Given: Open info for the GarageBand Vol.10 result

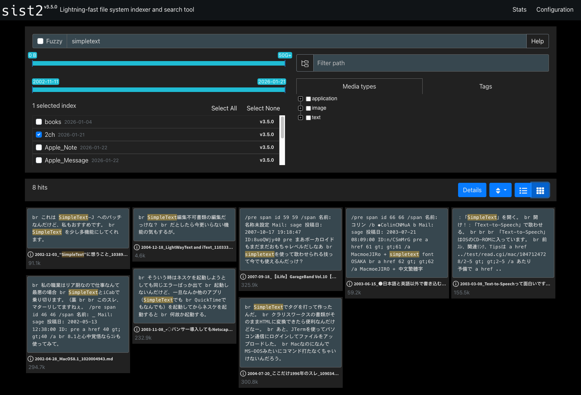Looking at the screenshot, I should pyautogui.click(x=244, y=277).
